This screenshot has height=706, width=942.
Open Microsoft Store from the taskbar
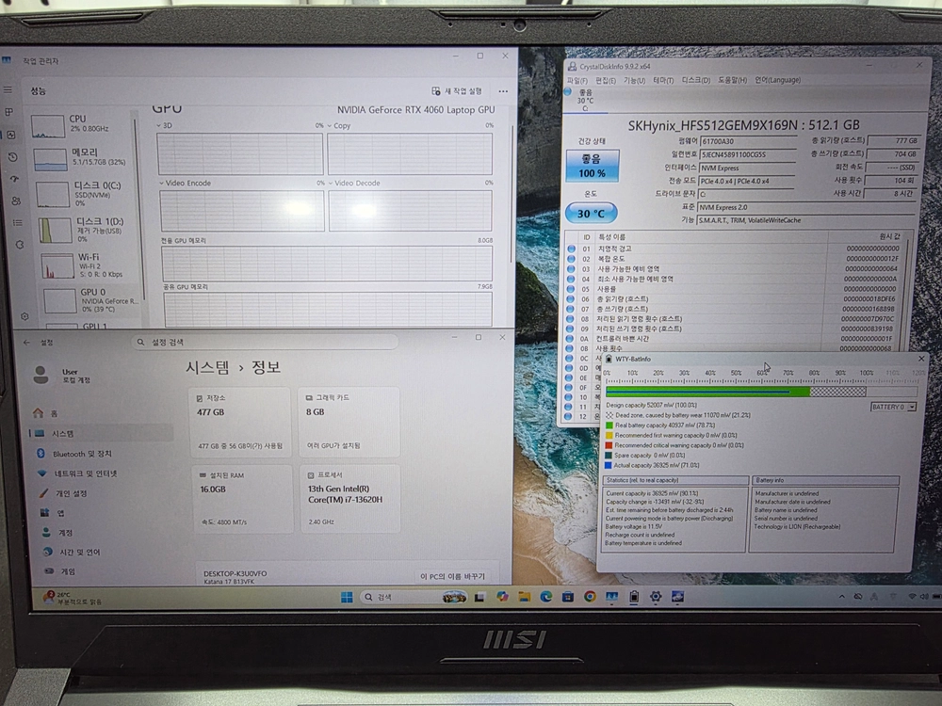tap(568, 597)
